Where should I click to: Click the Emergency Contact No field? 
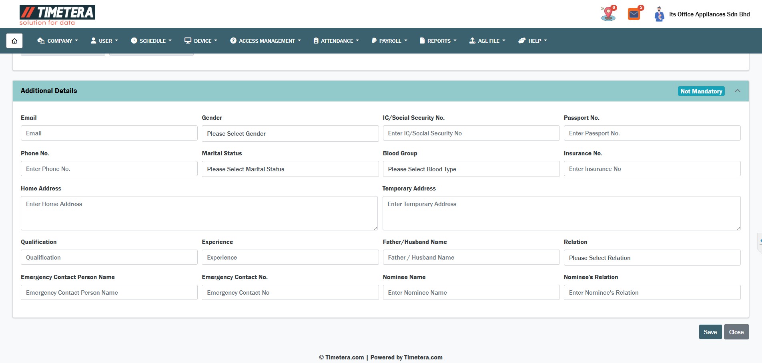(290, 293)
